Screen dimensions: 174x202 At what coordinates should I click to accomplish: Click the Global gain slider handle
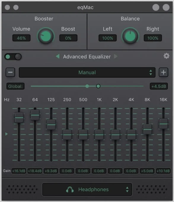pyautogui.click(x=98, y=86)
